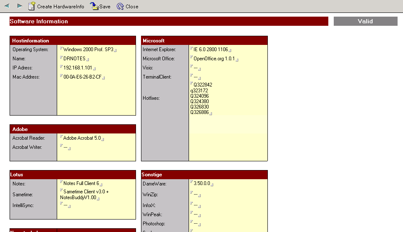The width and height of the screenshot is (403, 232).
Task: Click the empty IntelliSync field
Action: pyautogui.click(x=65, y=205)
